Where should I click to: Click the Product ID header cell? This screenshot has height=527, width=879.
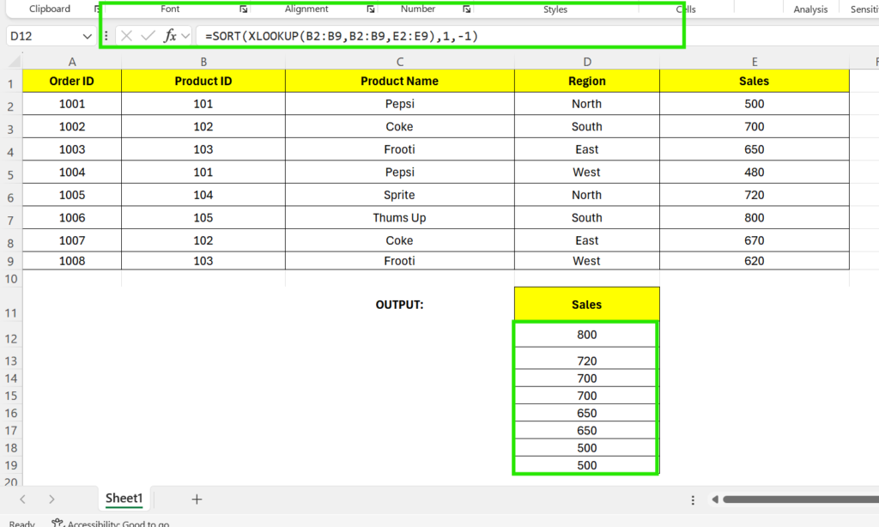[x=203, y=81]
